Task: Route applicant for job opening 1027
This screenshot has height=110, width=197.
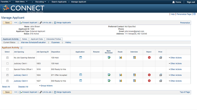Action: point(121,81)
